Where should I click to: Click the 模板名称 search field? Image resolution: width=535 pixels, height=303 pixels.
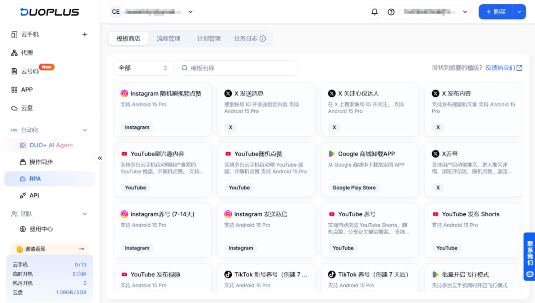(237, 68)
